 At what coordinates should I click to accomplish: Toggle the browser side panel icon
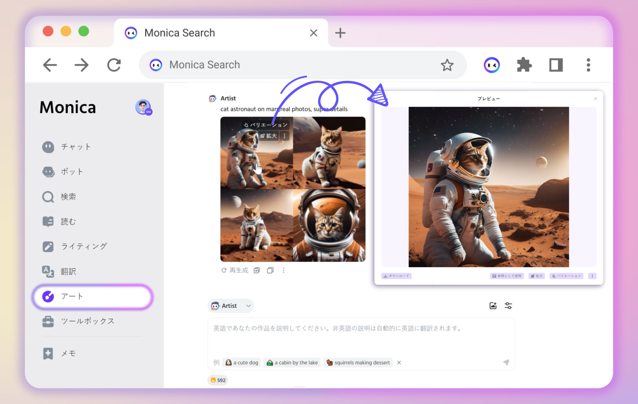tap(556, 65)
